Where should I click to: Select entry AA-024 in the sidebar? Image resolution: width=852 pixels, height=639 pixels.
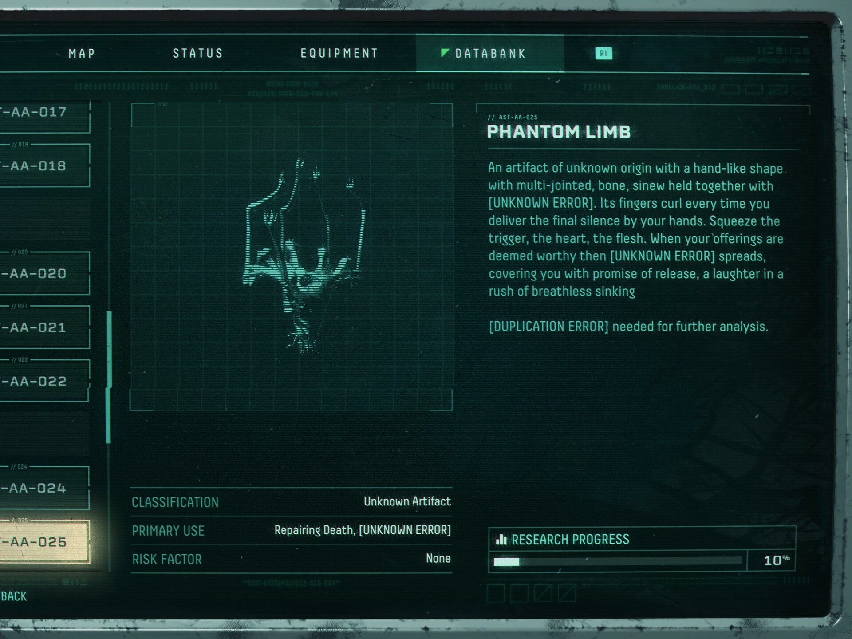(44, 488)
